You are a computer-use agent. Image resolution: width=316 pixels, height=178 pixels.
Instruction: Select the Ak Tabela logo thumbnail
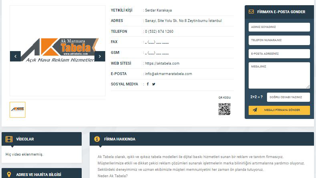18,110
